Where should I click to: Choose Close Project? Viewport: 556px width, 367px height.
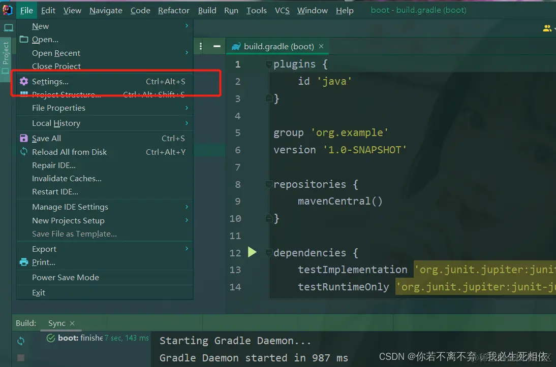[105, 66]
